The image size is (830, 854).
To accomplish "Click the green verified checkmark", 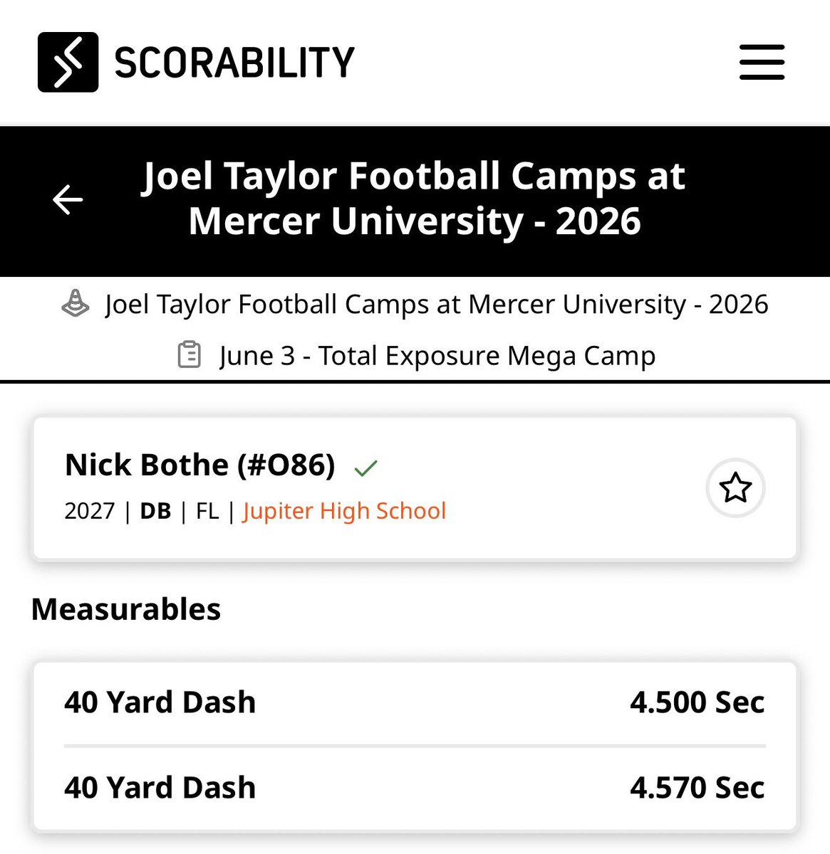I will pos(365,468).
